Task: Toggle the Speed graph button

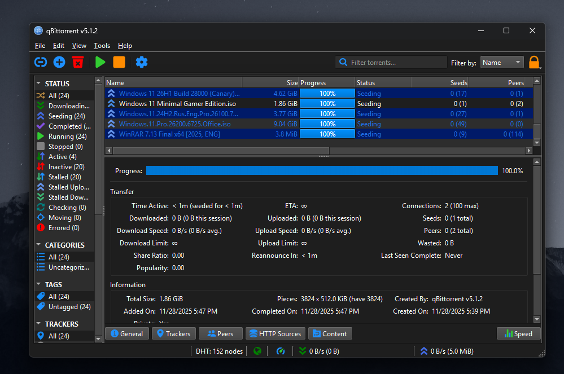Action: [518, 333]
